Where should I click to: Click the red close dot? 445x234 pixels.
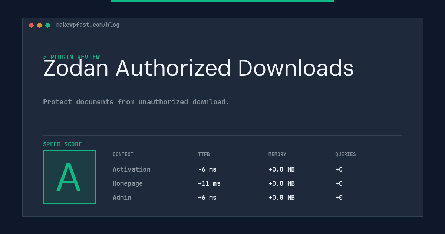(x=31, y=25)
